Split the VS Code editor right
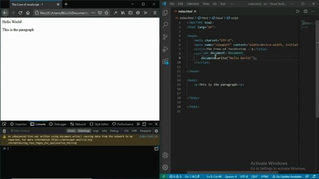The width and height of the screenshot is (319, 179). [x=306, y=11]
